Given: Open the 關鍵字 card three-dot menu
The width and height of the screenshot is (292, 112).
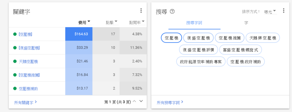Looking at the screenshot, I should 141,11.
